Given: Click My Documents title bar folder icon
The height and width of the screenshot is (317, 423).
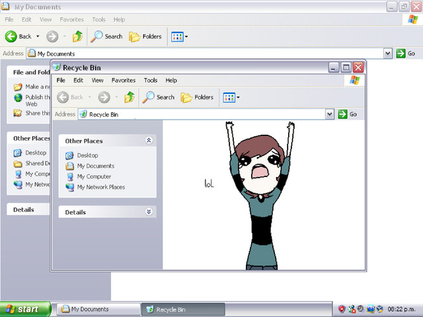Looking at the screenshot, I should [5, 7].
